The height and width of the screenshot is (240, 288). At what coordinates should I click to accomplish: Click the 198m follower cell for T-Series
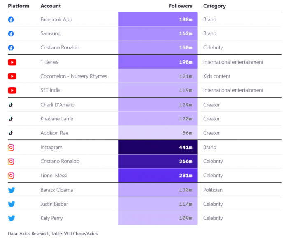(158, 62)
